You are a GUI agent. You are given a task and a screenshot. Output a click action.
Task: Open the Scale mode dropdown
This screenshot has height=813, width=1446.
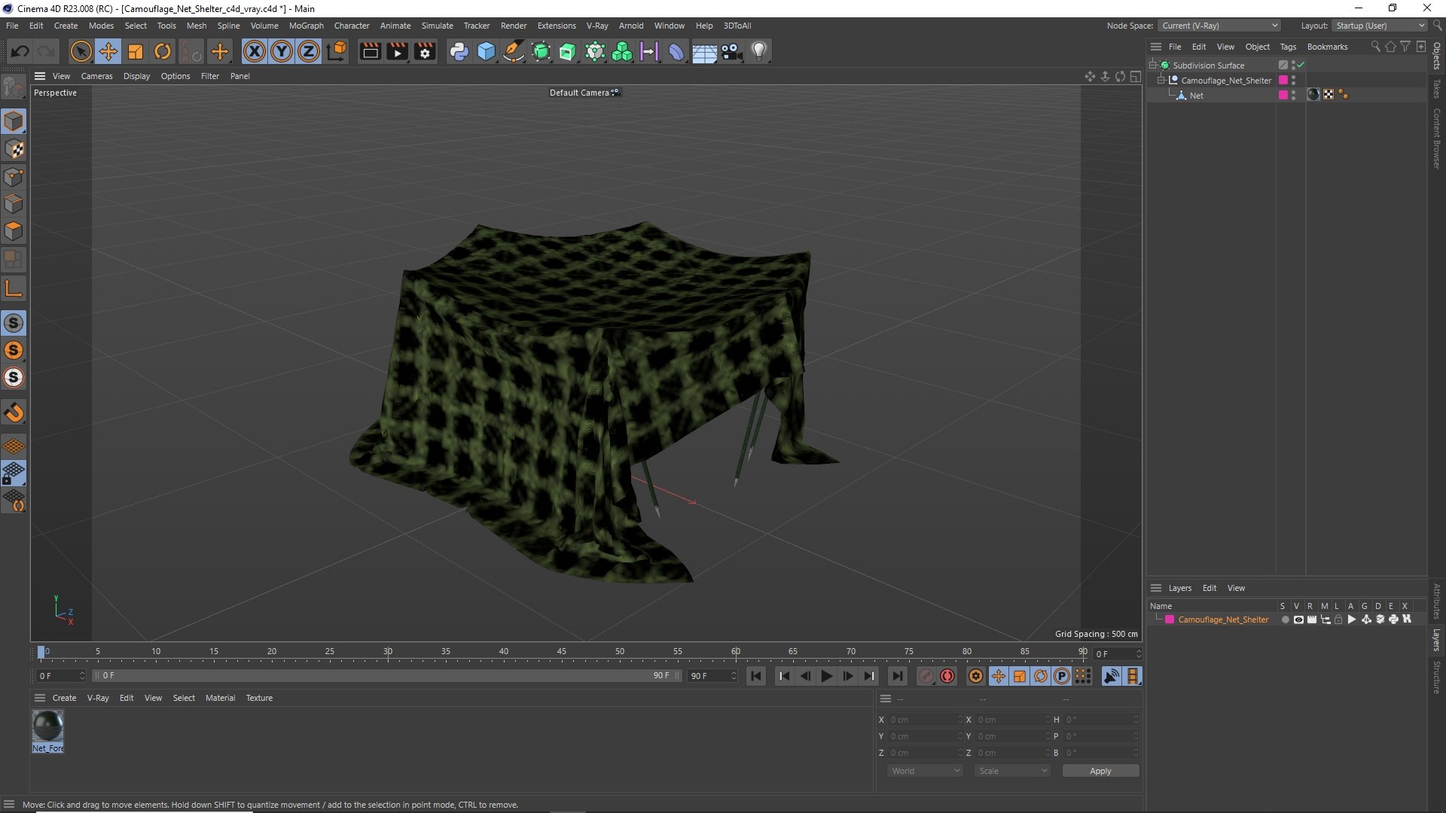click(x=1012, y=771)
